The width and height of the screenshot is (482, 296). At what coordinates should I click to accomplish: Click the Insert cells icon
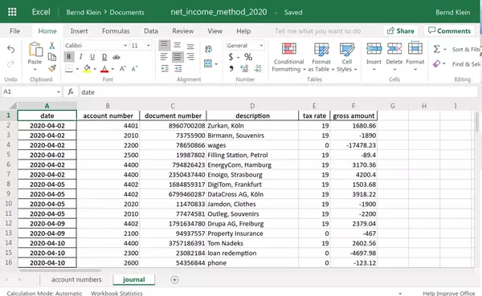[374, 48]
